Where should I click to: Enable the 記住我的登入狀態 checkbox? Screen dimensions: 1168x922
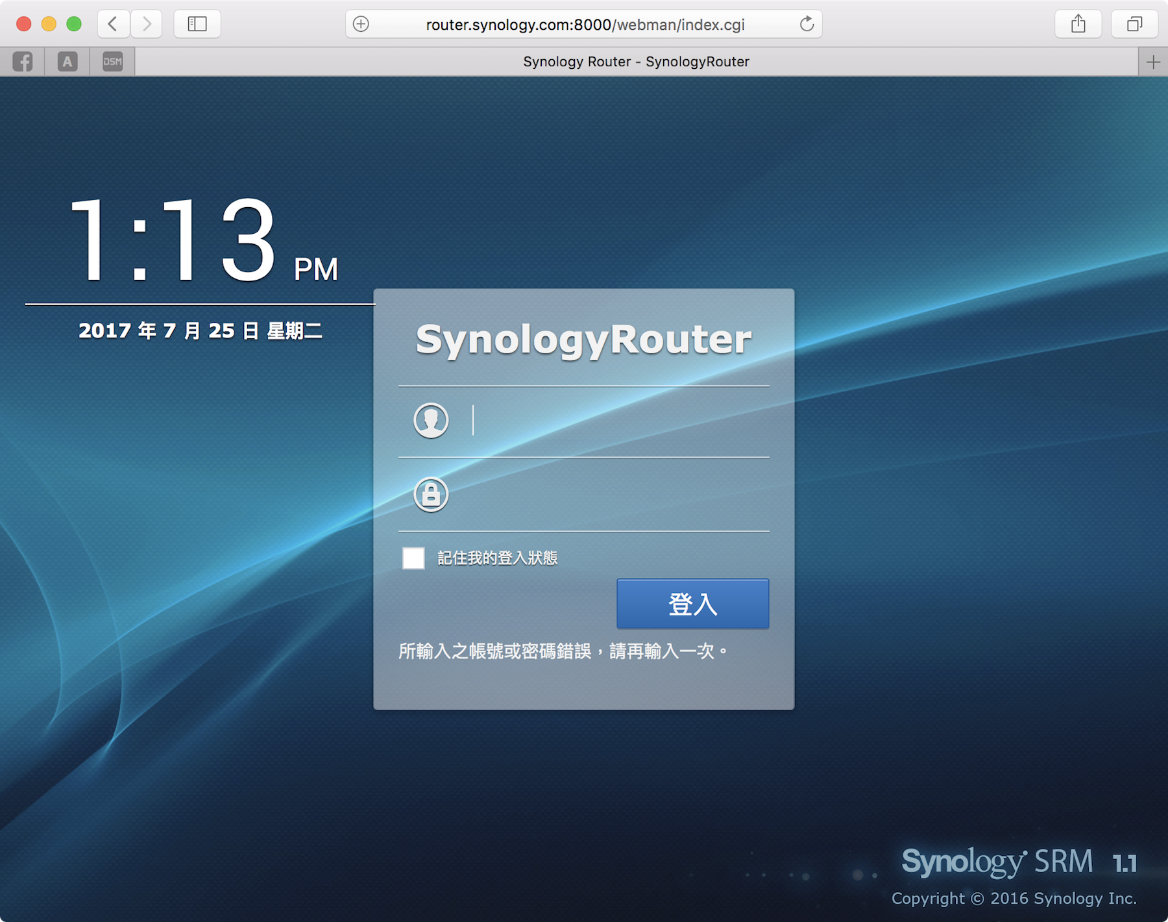pyautogui.click(x=413, y=558)
